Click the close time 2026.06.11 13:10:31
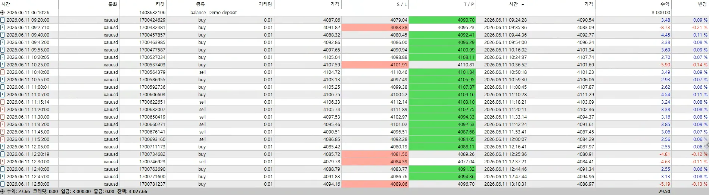709x195 pixels. [506, 184]
